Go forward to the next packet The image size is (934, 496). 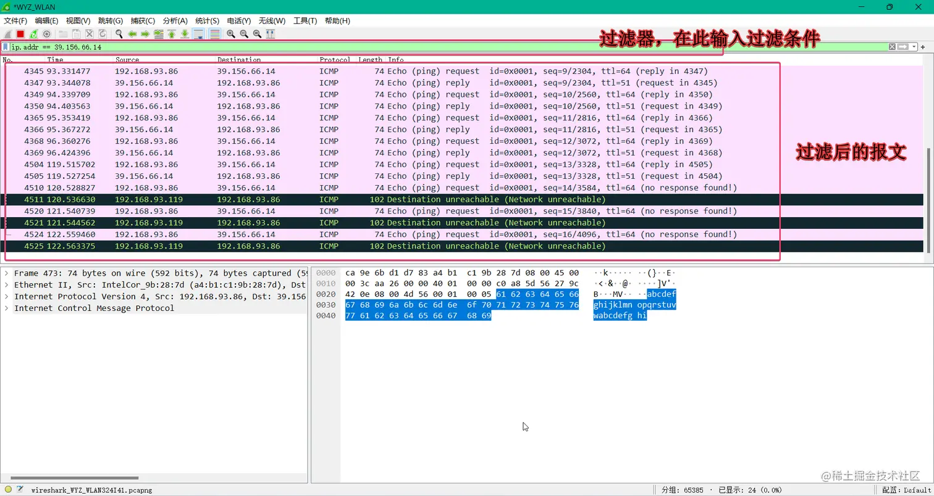[145, 34]
